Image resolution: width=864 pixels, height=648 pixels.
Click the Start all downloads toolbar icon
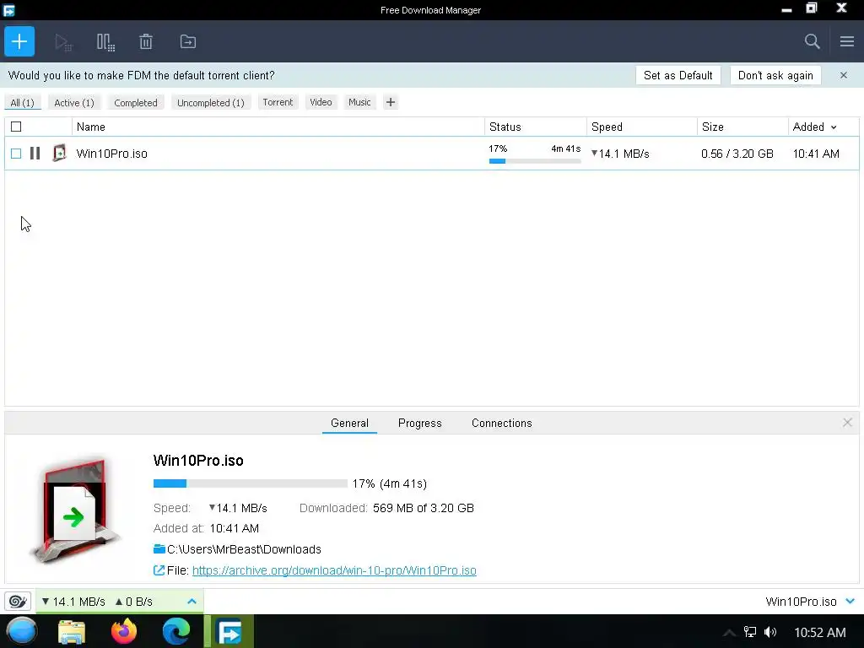pos(63,42)
